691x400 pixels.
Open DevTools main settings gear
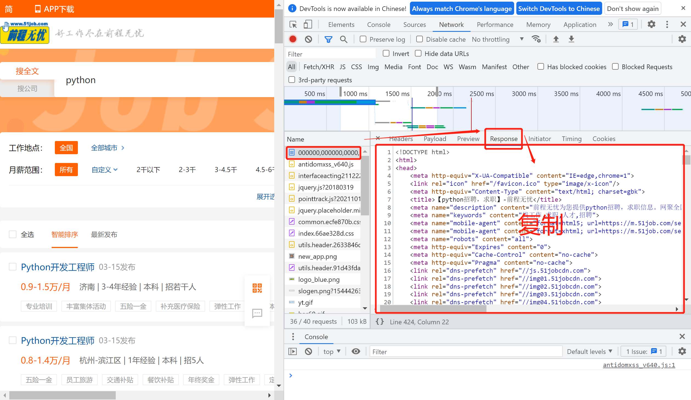coord(651,24)
